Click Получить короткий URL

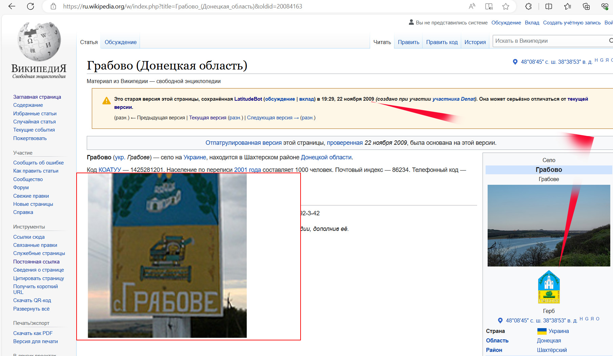point(36,289)
